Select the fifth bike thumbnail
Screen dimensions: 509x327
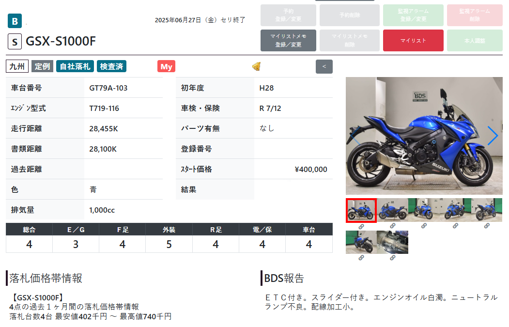pyautogui.click(x=487, y=210)
